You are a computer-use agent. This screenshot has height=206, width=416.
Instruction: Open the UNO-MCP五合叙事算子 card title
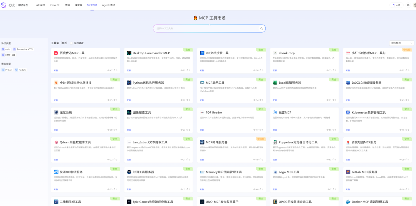point(222,202)
